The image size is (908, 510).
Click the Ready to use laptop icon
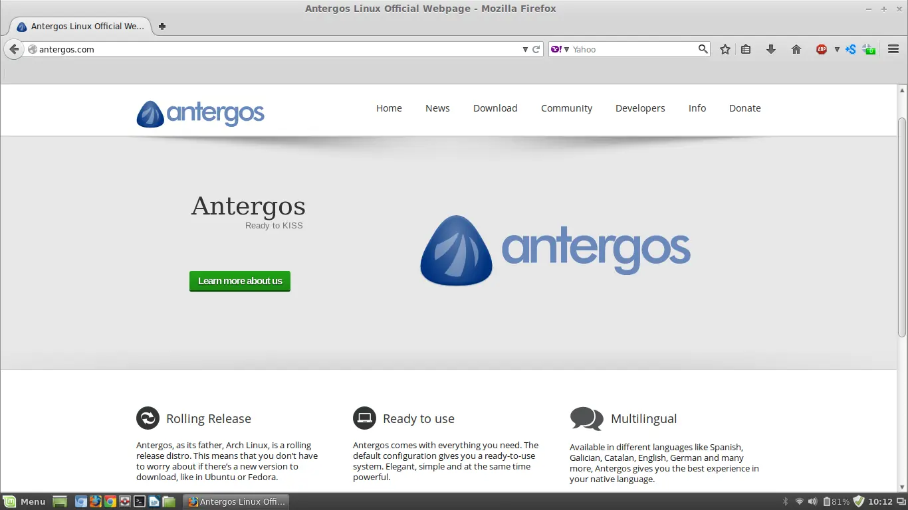point(364,418)
